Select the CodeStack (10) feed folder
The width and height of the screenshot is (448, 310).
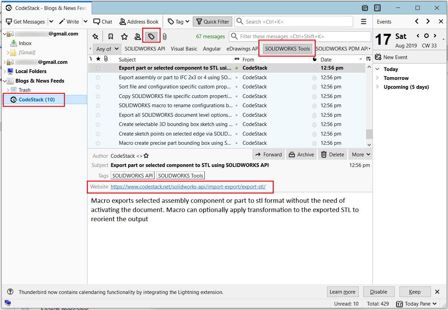click(37, 100)
